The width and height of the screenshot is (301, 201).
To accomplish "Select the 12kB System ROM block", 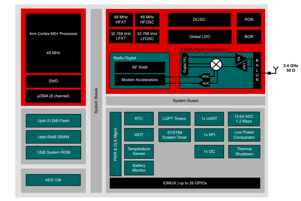I will [x=53, y=152].
